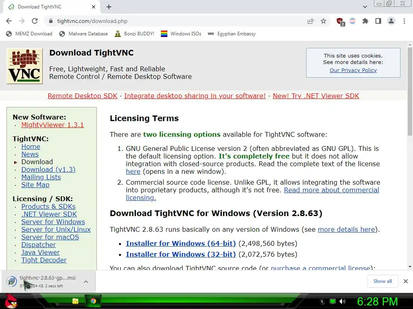This screenshot has width=413, height=309.
Task: Open .NET Viewer SDK sidebar link
Action: point(49,214)
